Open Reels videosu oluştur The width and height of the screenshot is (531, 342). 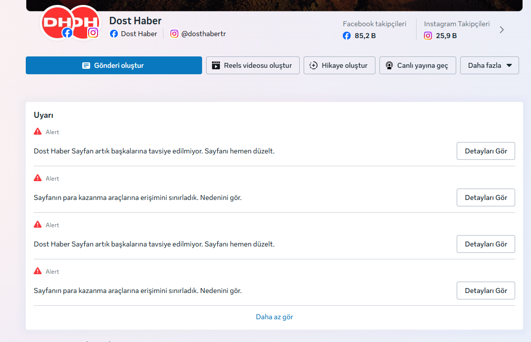(253, 65)
